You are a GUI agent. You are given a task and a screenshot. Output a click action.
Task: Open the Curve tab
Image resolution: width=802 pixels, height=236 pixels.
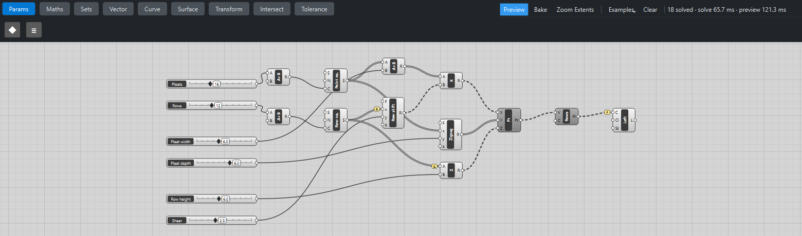tap(152, 9)
